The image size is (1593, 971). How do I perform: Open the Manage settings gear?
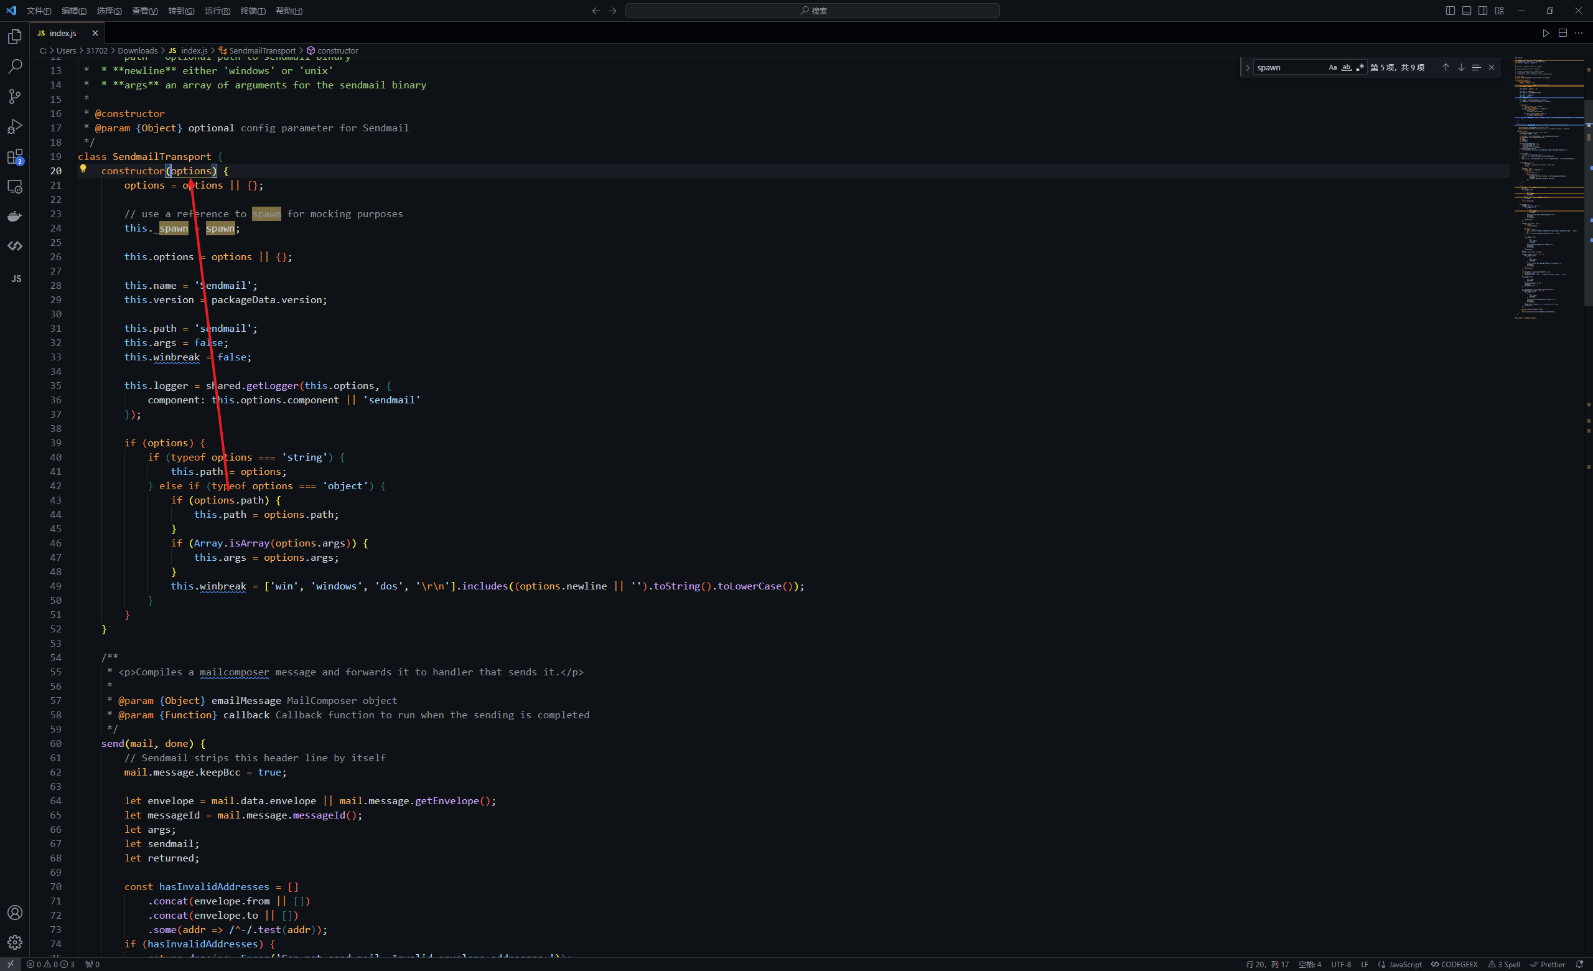point(15,942)
